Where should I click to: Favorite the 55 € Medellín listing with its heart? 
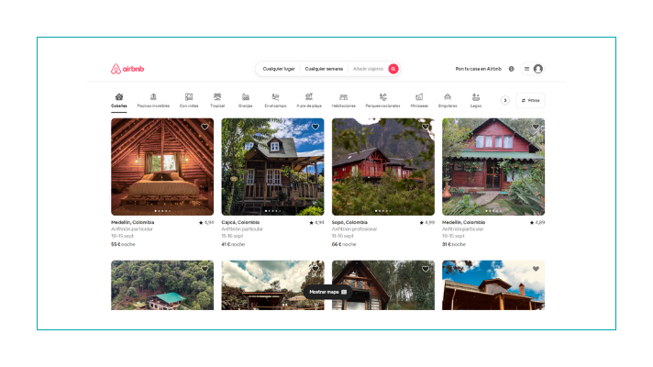click(x=205, y=127)
